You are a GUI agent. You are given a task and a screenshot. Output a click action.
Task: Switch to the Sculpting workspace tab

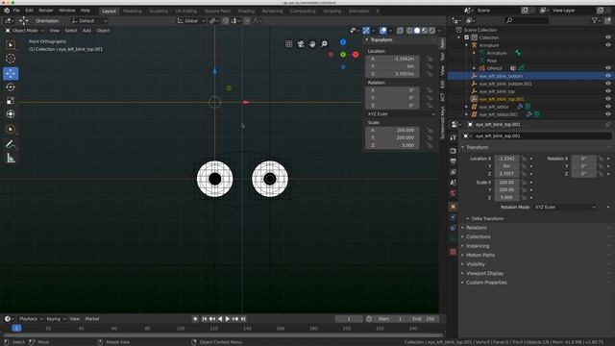[159, 11]
